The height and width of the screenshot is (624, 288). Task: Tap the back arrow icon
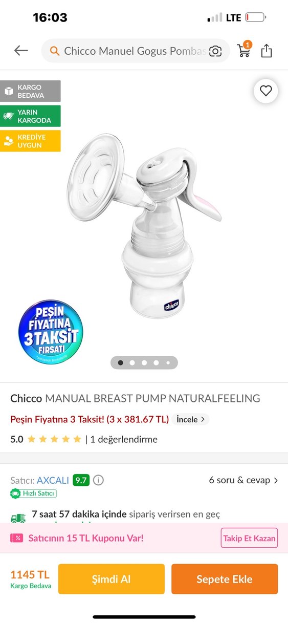(21, 51)
